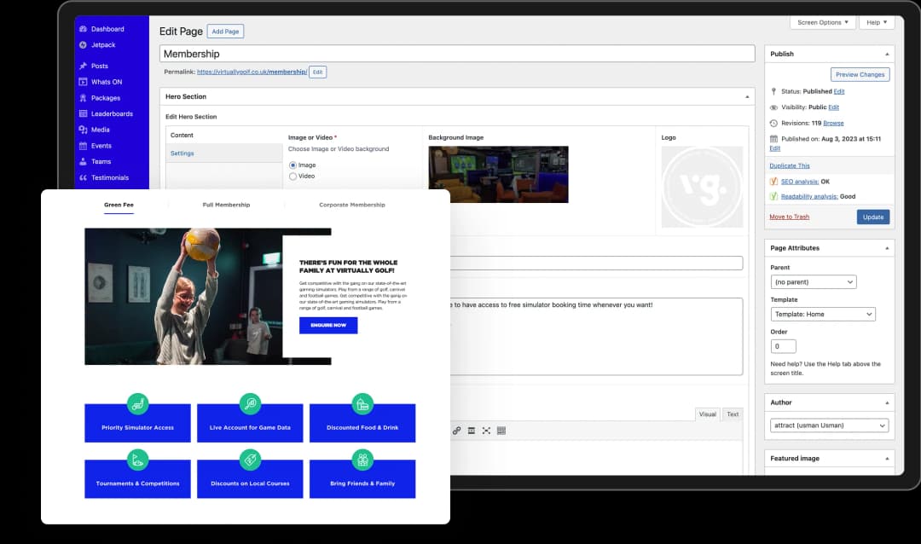Screen dimensions: 921x544
Task: Select the Image radio button
Action: point(293,165)
